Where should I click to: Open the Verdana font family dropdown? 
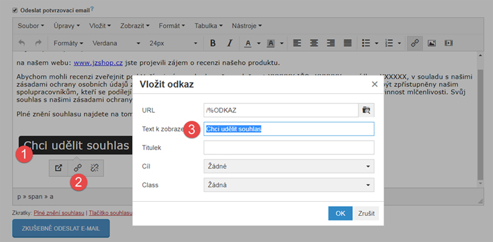116,43
